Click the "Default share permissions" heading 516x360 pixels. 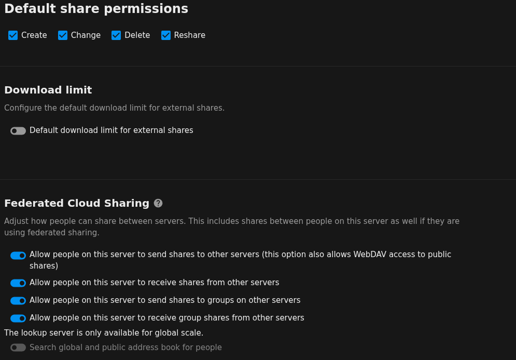pyautogui.click(x=96, y=9)
